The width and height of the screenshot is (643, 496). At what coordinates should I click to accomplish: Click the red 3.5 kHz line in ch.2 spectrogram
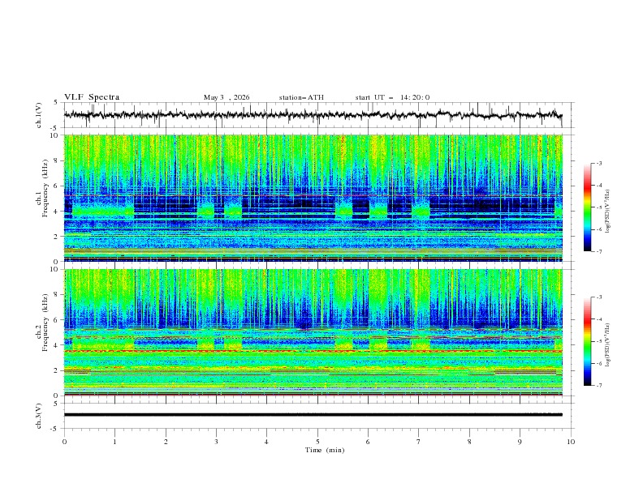pos(313,351)
